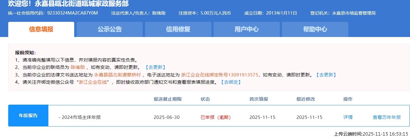This screenshot has width=410, height=138.
Task: Open the 用户中心 tab
Action: click(246, 29)
